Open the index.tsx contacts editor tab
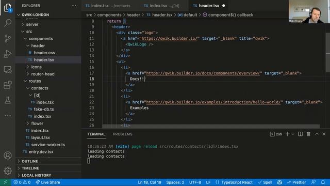Viewport: 330px width, 186px height. coord(108,6)
